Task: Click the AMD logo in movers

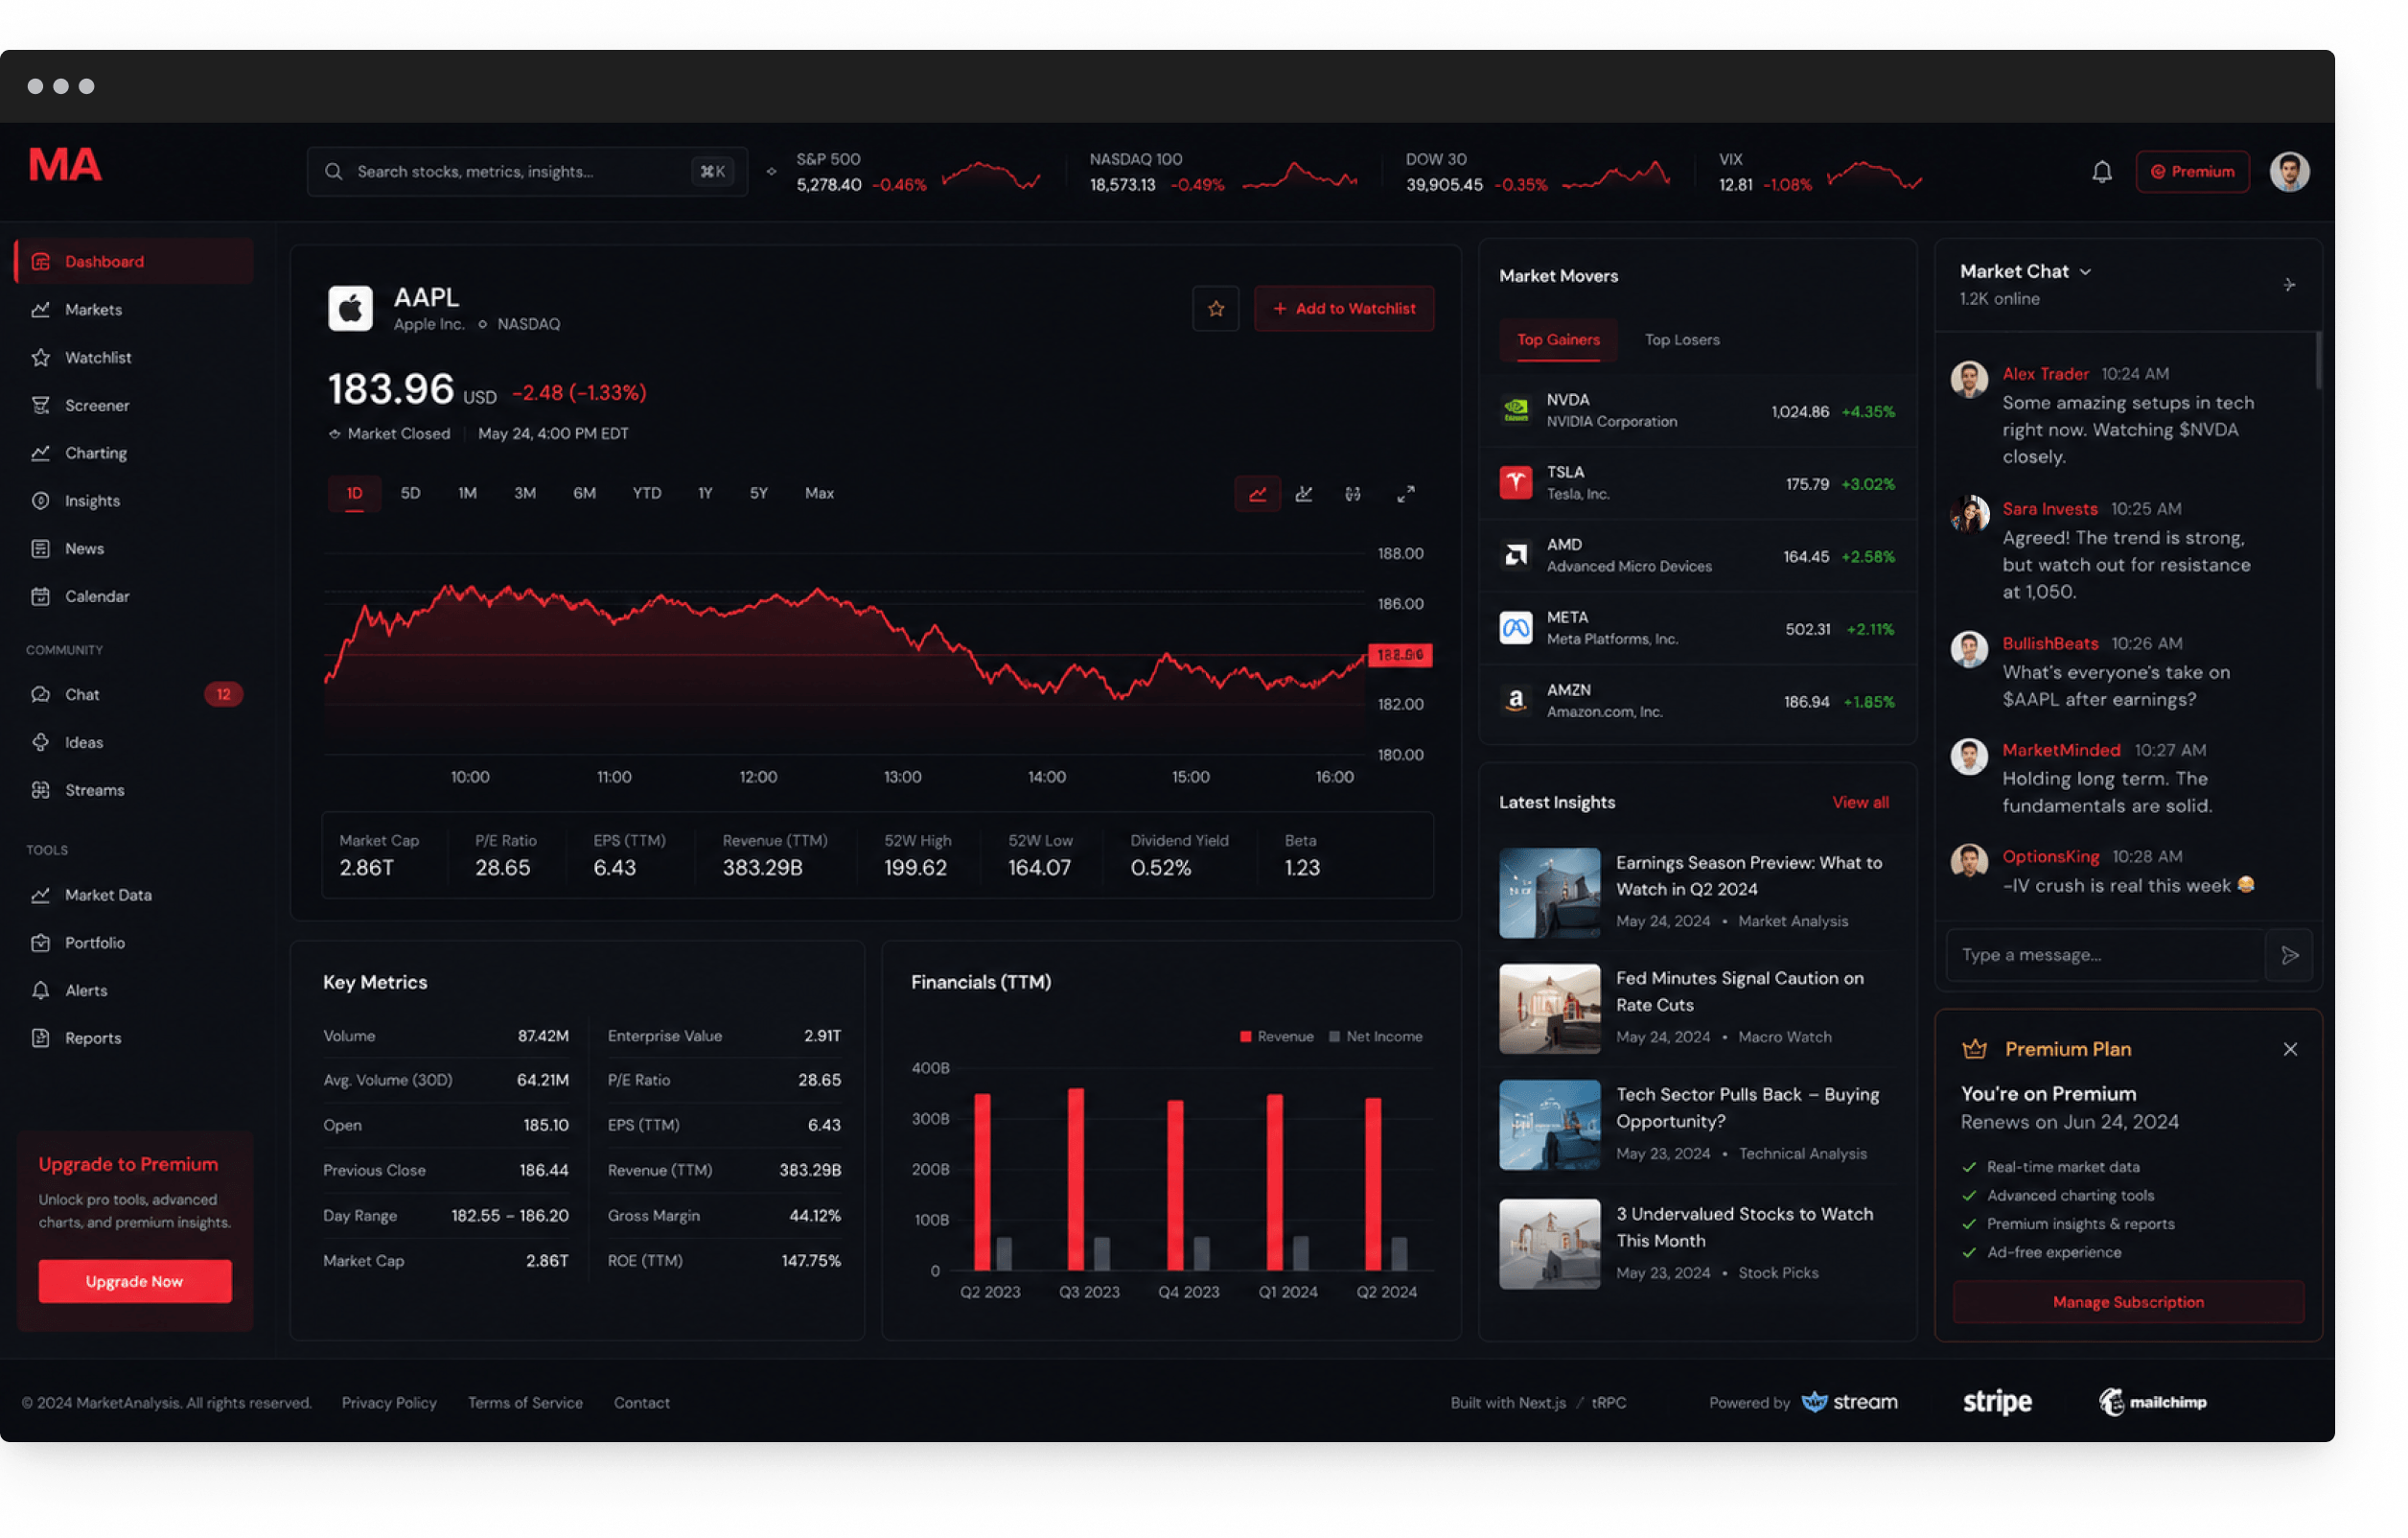Action: [x=1515, y=556]
